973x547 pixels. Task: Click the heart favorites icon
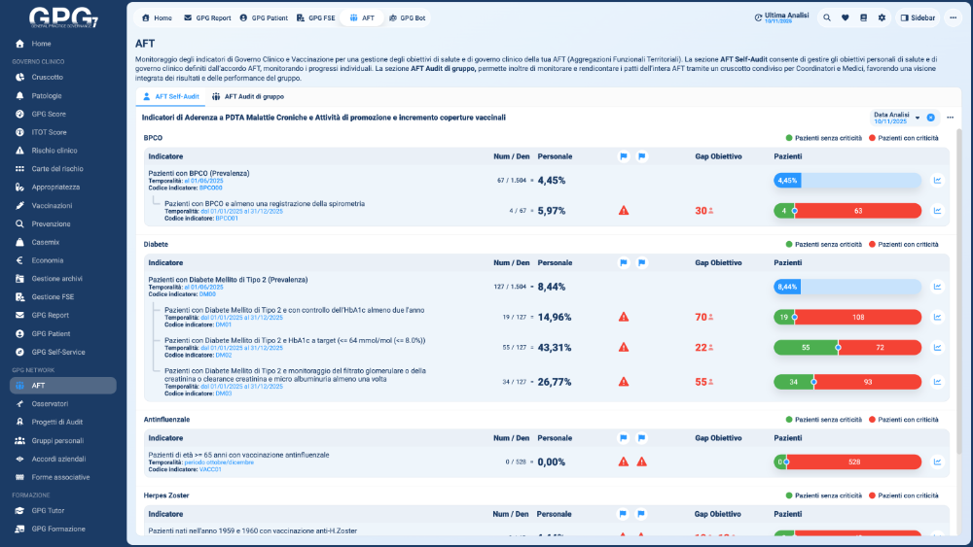[x=845, y=17]
